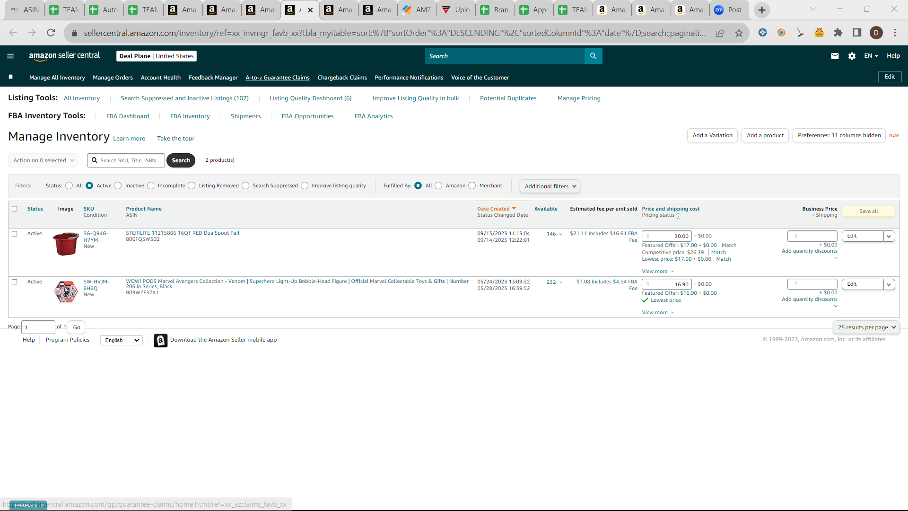The image size is (908, 511).
Task: Share this page via the share icon
Action: coord(720,33)
